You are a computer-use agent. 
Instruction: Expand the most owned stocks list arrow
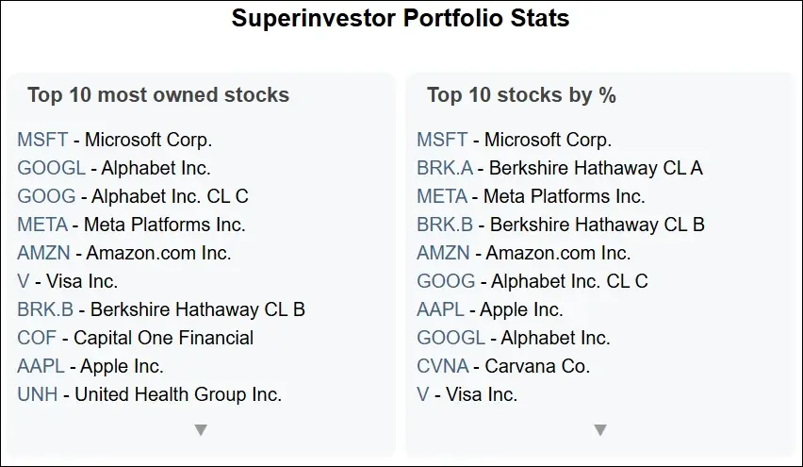click(x=201, y=430)
